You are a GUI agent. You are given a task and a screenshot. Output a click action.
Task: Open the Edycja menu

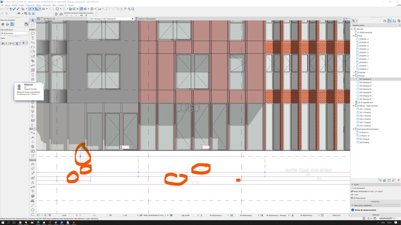8,5
